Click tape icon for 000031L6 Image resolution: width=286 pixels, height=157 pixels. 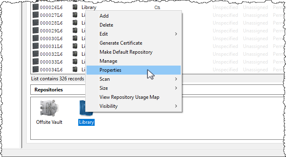pos(36,46)
